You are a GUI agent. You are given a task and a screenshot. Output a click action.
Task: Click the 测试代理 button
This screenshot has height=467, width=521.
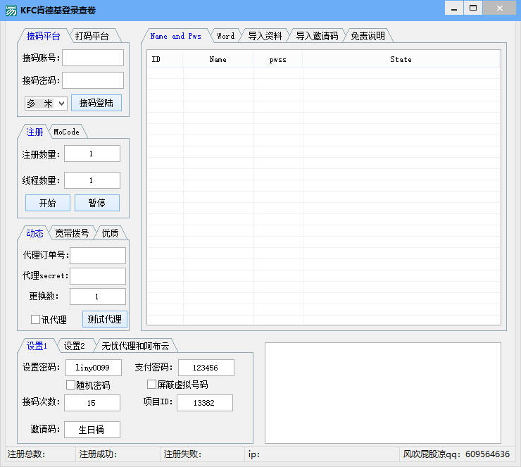105,319
